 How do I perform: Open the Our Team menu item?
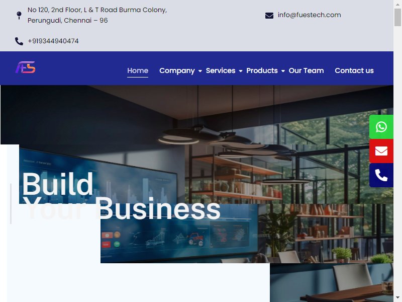pos(306,70)
